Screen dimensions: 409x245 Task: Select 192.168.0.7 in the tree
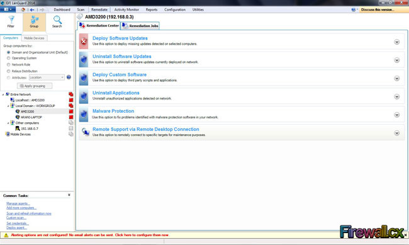29,128
